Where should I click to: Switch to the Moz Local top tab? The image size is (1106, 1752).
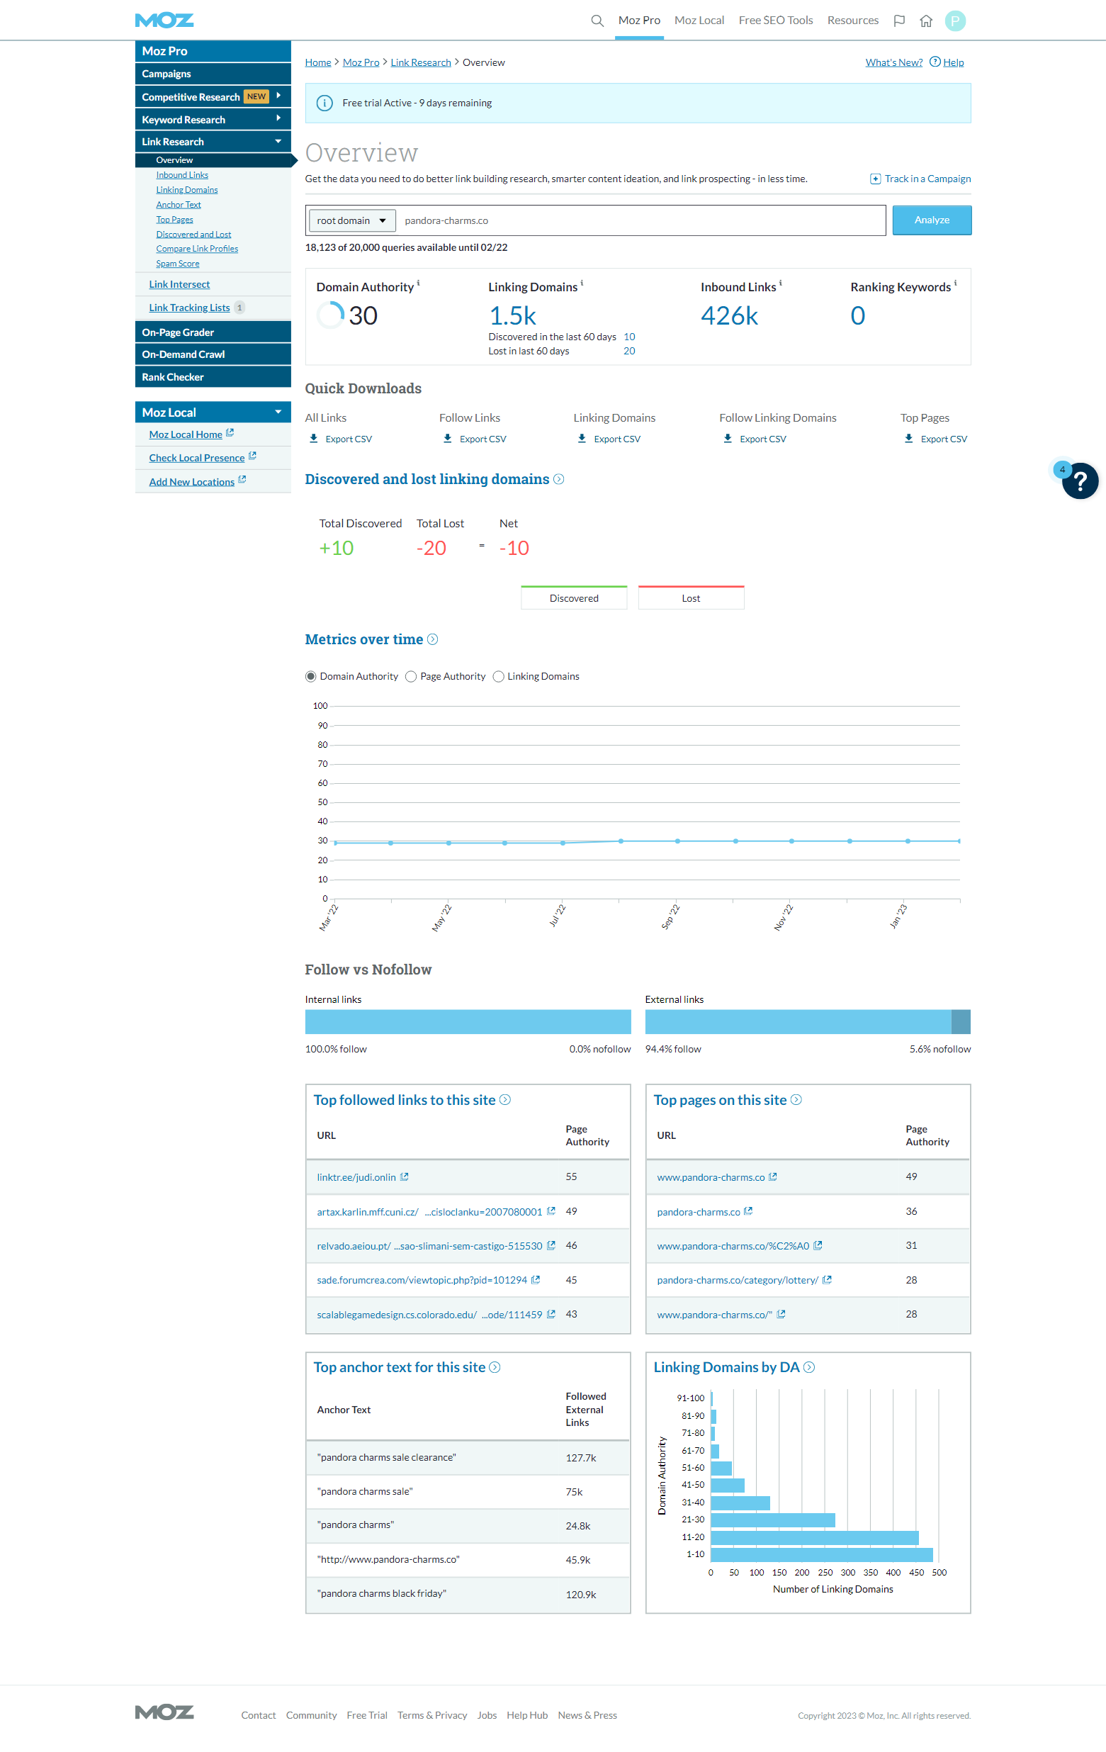(699, 21)
